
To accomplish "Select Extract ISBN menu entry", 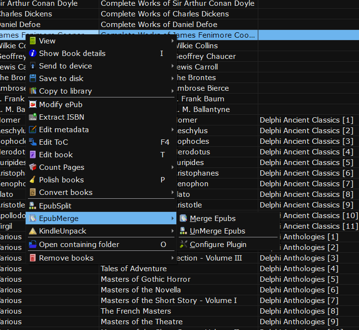I will point(101,117).
